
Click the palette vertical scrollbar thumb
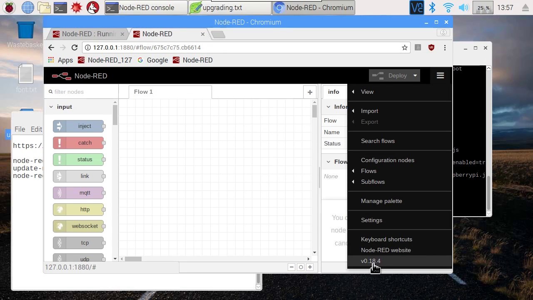pyautogui.click(x=115, y=115)
